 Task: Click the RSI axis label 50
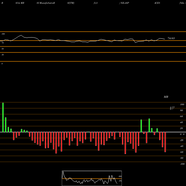tap(3, 49)
